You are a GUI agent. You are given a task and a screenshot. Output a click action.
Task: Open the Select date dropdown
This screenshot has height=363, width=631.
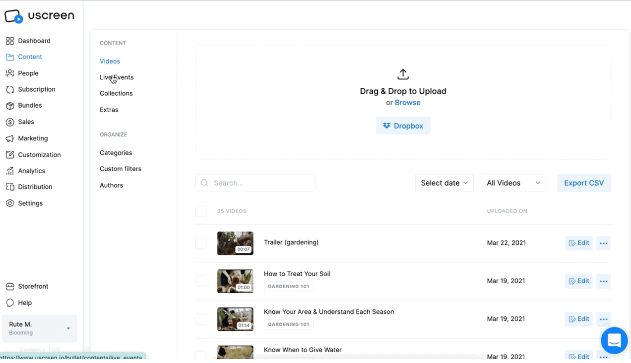coord(444,182)
